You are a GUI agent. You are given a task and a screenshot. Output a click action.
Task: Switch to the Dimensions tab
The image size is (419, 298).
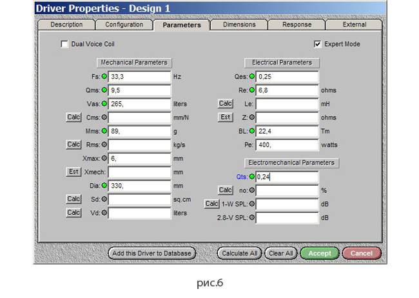point(239,25)
